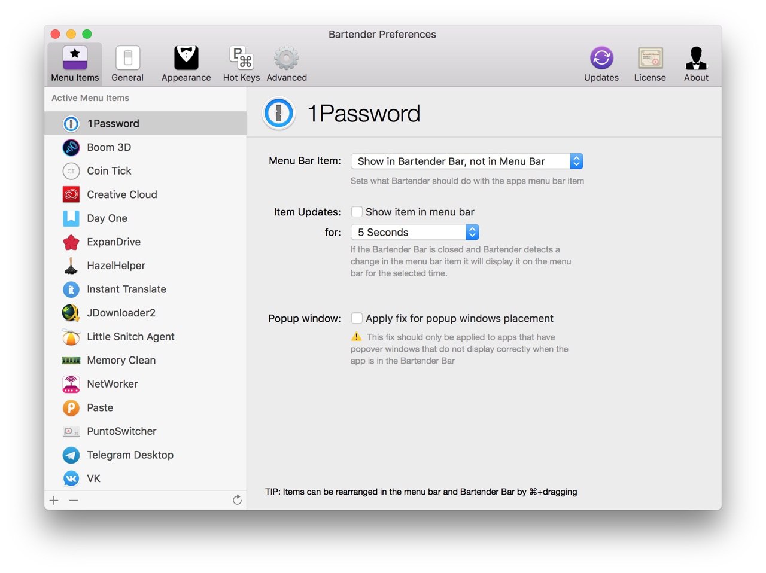Select the Boom 3D row text
766x573 pixels.
click(109, 147)
